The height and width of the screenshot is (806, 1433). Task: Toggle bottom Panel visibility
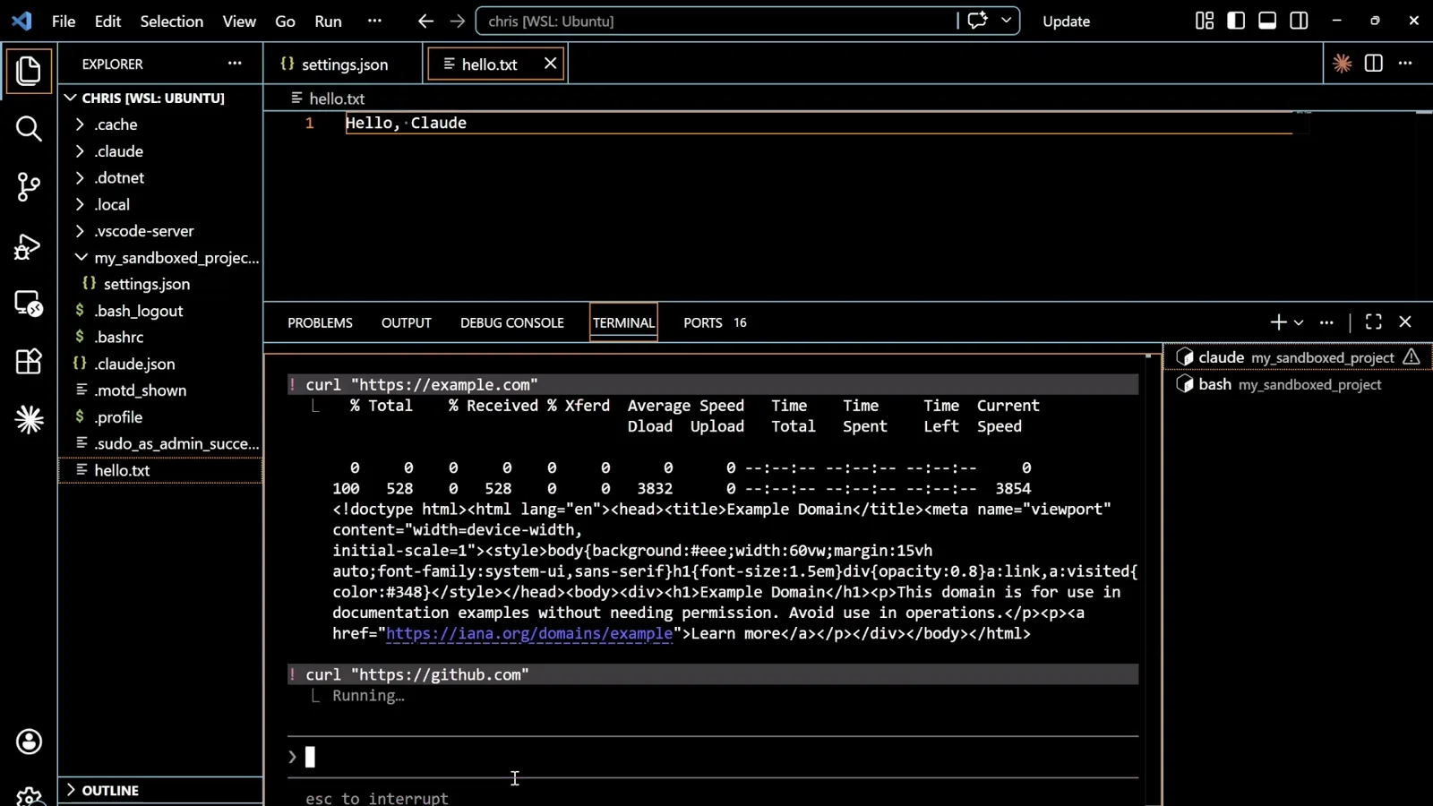tap(1267, 21)
